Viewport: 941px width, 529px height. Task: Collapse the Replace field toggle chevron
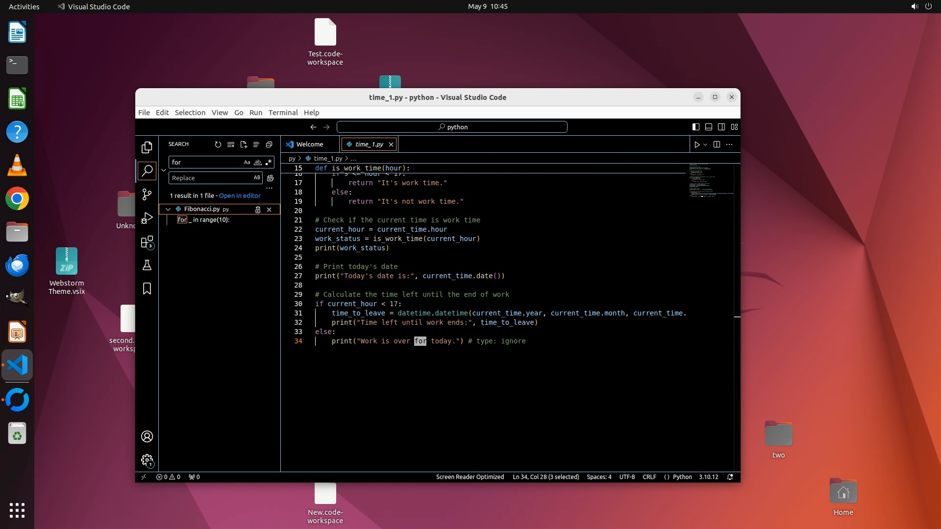(x=164, y=170)
